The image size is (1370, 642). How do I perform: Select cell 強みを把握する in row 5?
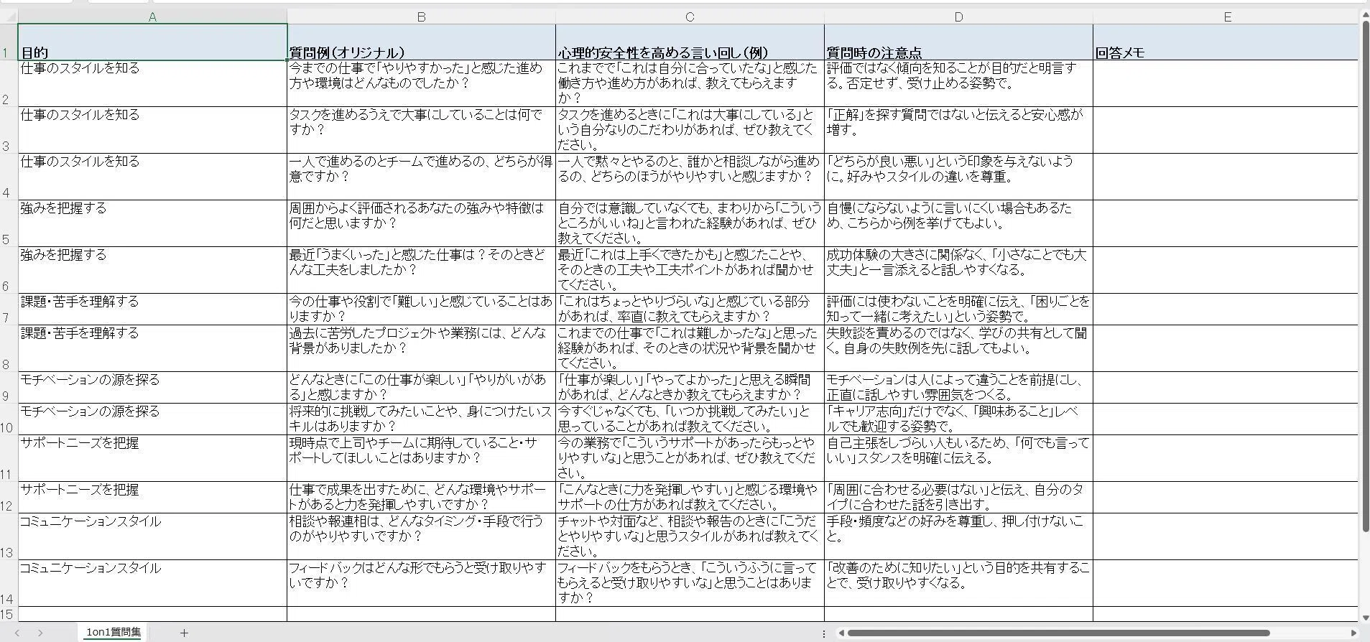pyautogui.click(x=152, y=223)
